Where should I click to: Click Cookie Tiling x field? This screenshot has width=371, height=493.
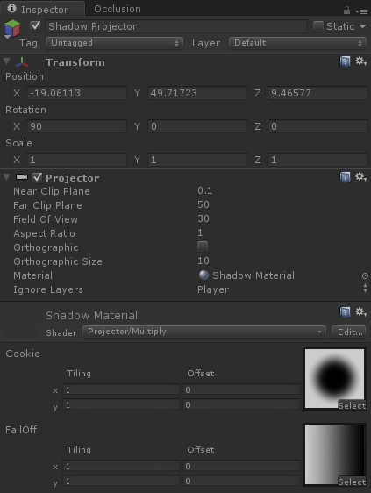[121, 389]
